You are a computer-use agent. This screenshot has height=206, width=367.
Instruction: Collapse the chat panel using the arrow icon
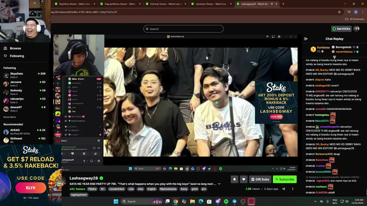[306, 39]
